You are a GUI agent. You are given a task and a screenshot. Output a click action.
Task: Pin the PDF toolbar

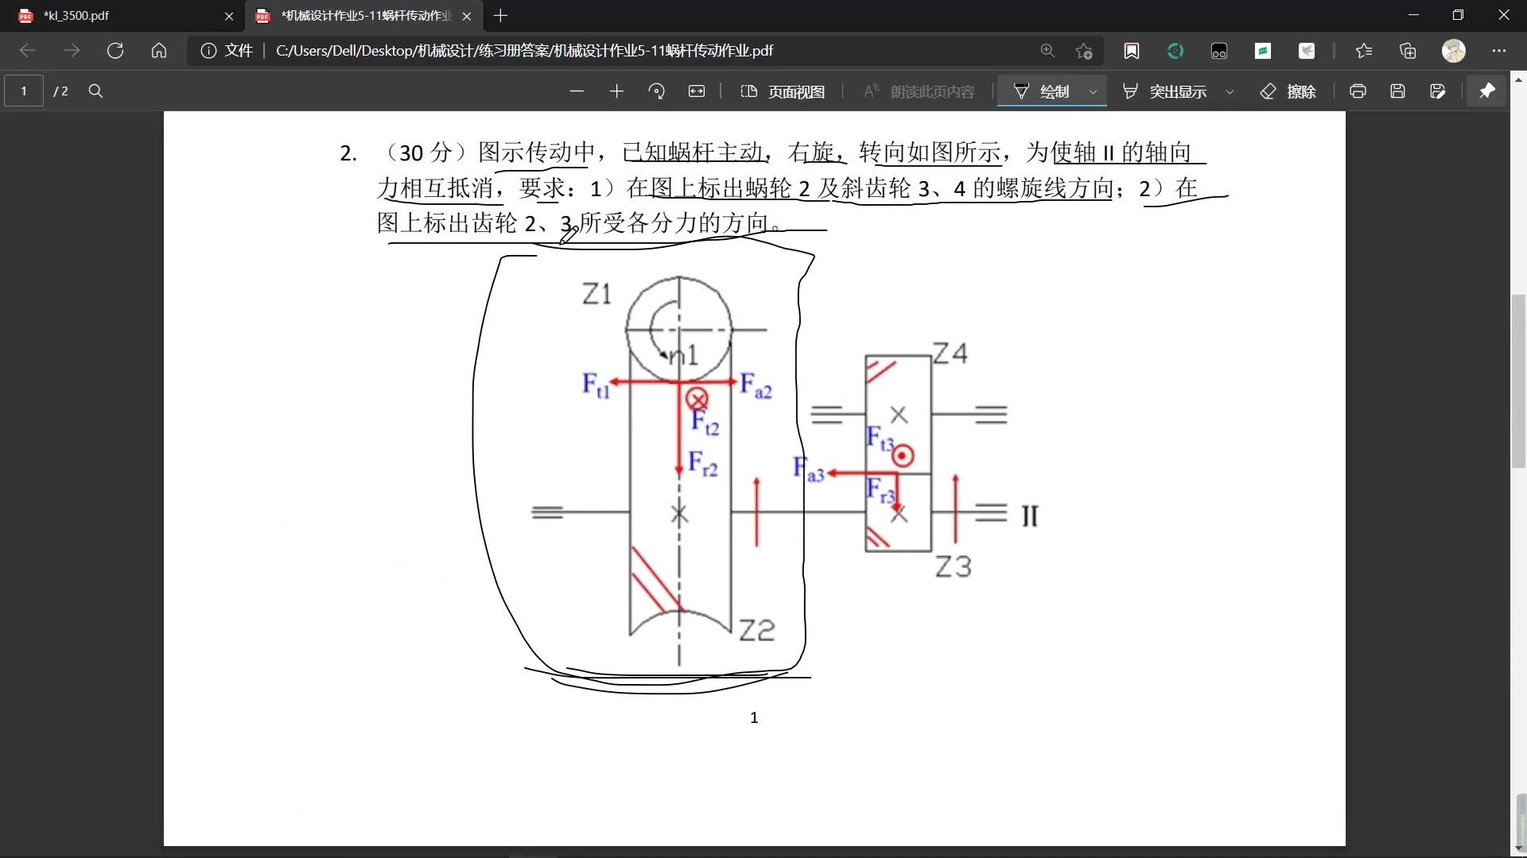tap(1486, 91)
